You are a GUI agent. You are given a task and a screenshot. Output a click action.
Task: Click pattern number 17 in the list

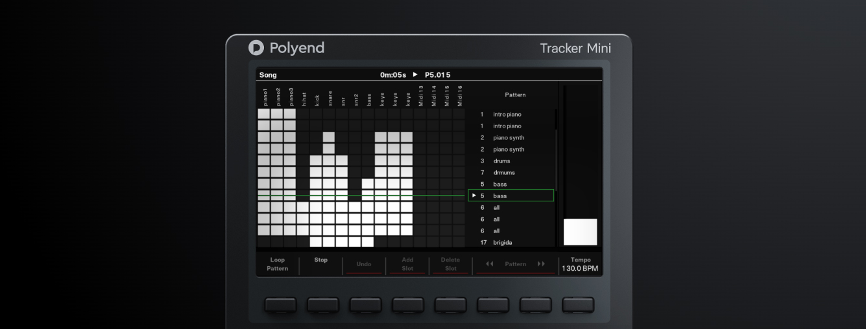(x=483, y=242)
